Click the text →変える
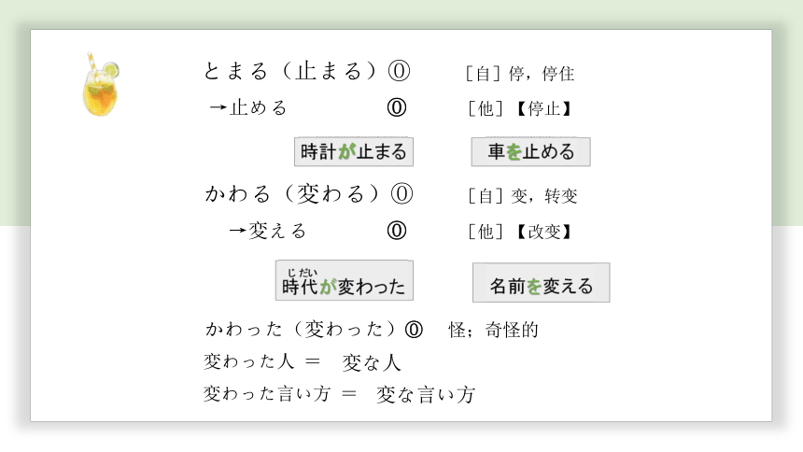This screenshot has height=452, width=803. tap(267, 230)
